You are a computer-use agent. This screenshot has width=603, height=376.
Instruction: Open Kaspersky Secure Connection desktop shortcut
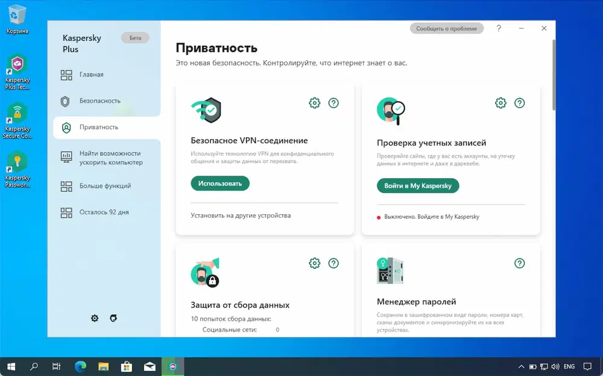pos(17,120)
